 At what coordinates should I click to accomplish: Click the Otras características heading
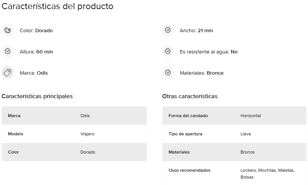190,96
